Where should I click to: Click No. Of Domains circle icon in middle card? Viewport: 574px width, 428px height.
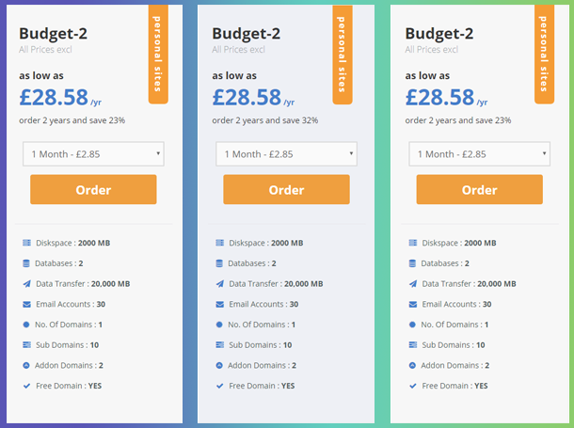click(x=219, y=325)
